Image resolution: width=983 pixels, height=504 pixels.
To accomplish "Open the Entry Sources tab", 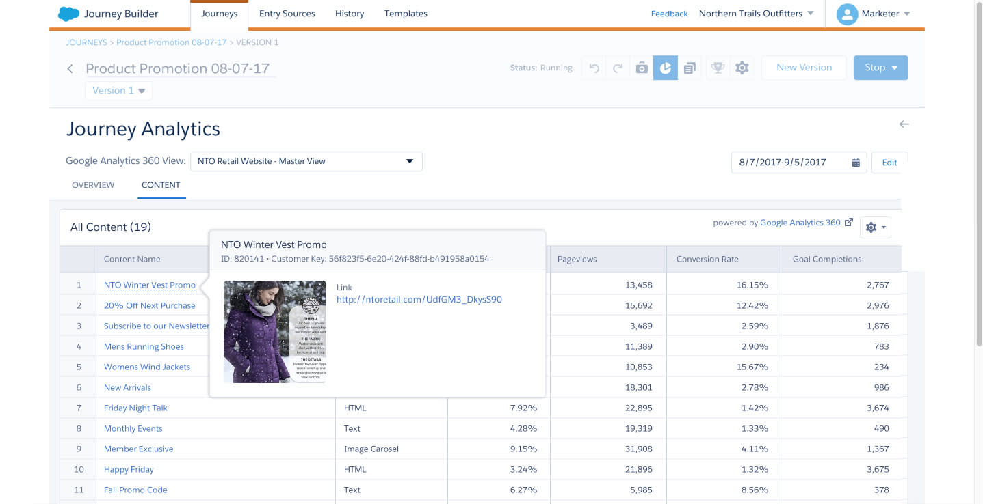I will pyautogui.click(x=287, y=14).
